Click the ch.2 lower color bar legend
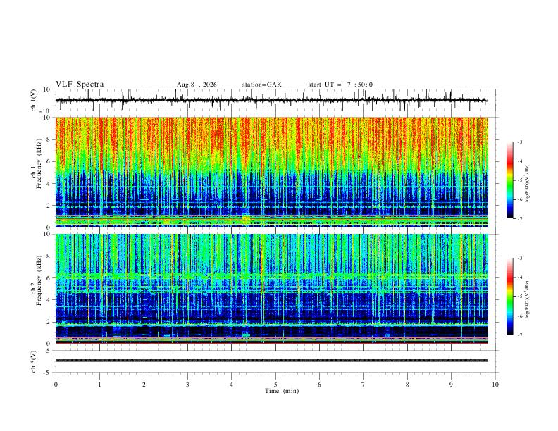The height and width of the screenshot is (431, 558). pos(509,296)
